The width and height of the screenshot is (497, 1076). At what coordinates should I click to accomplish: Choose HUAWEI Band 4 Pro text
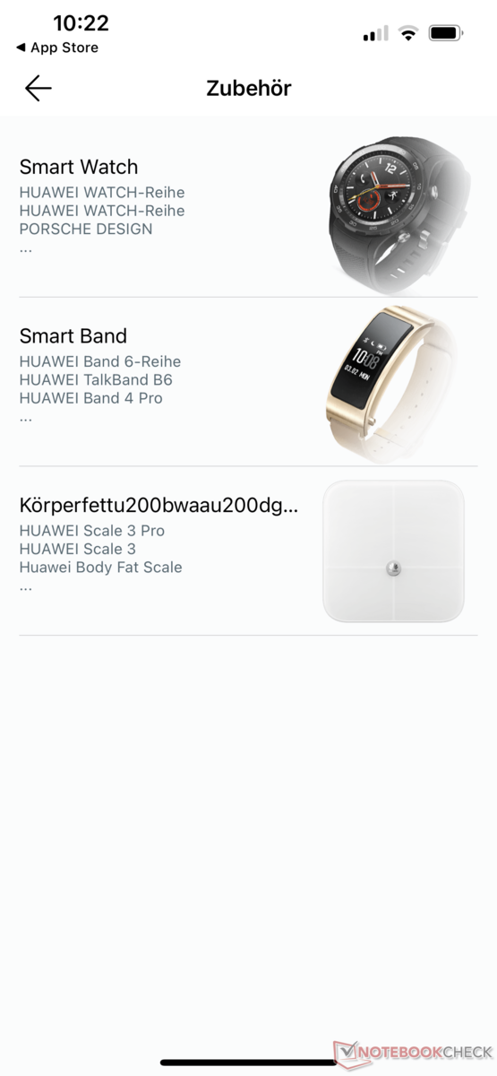(91, 398)
